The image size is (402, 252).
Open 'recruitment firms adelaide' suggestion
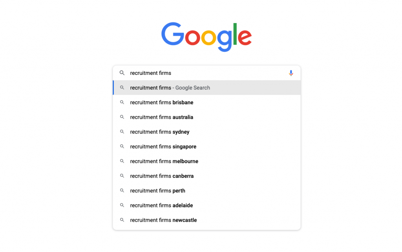206,205
